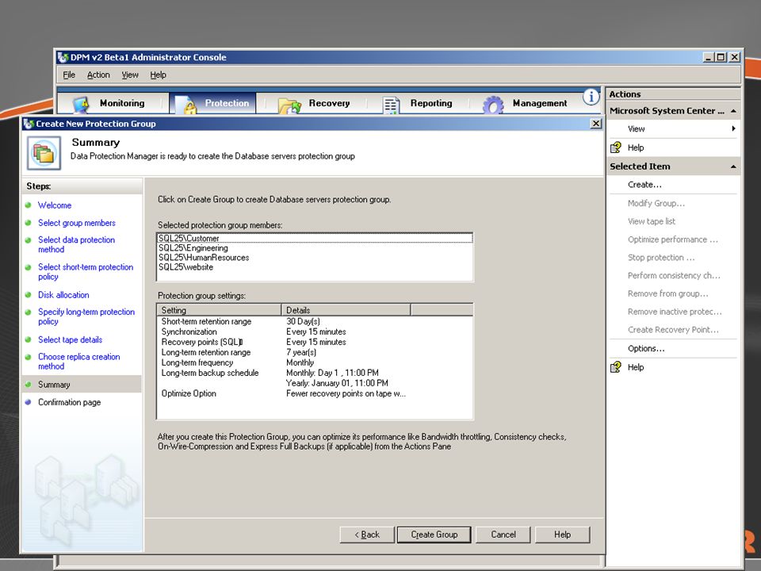Close the Create New Protection Group dialog
This screenshot has height=571, width=761.
click(x=596, y=124)
